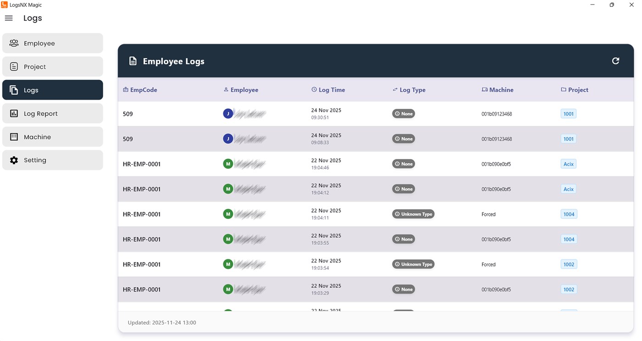Click the Employee column header
This screenshot has height=341, width=642.
(x=241, y=90)
